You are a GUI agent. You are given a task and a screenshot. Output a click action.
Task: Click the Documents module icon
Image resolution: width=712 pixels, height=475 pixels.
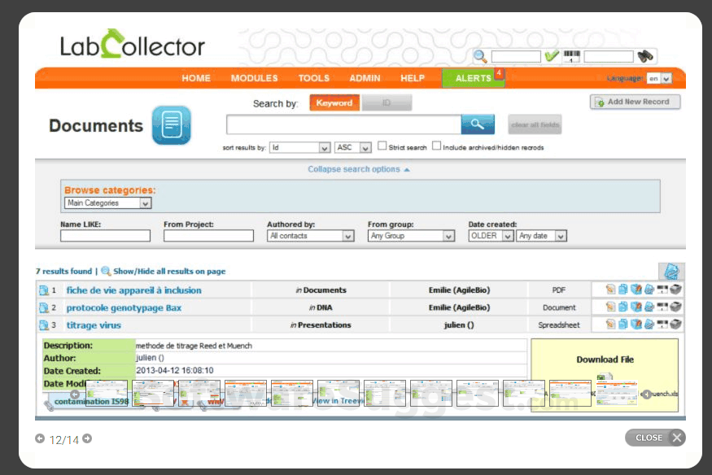point(171,126)
